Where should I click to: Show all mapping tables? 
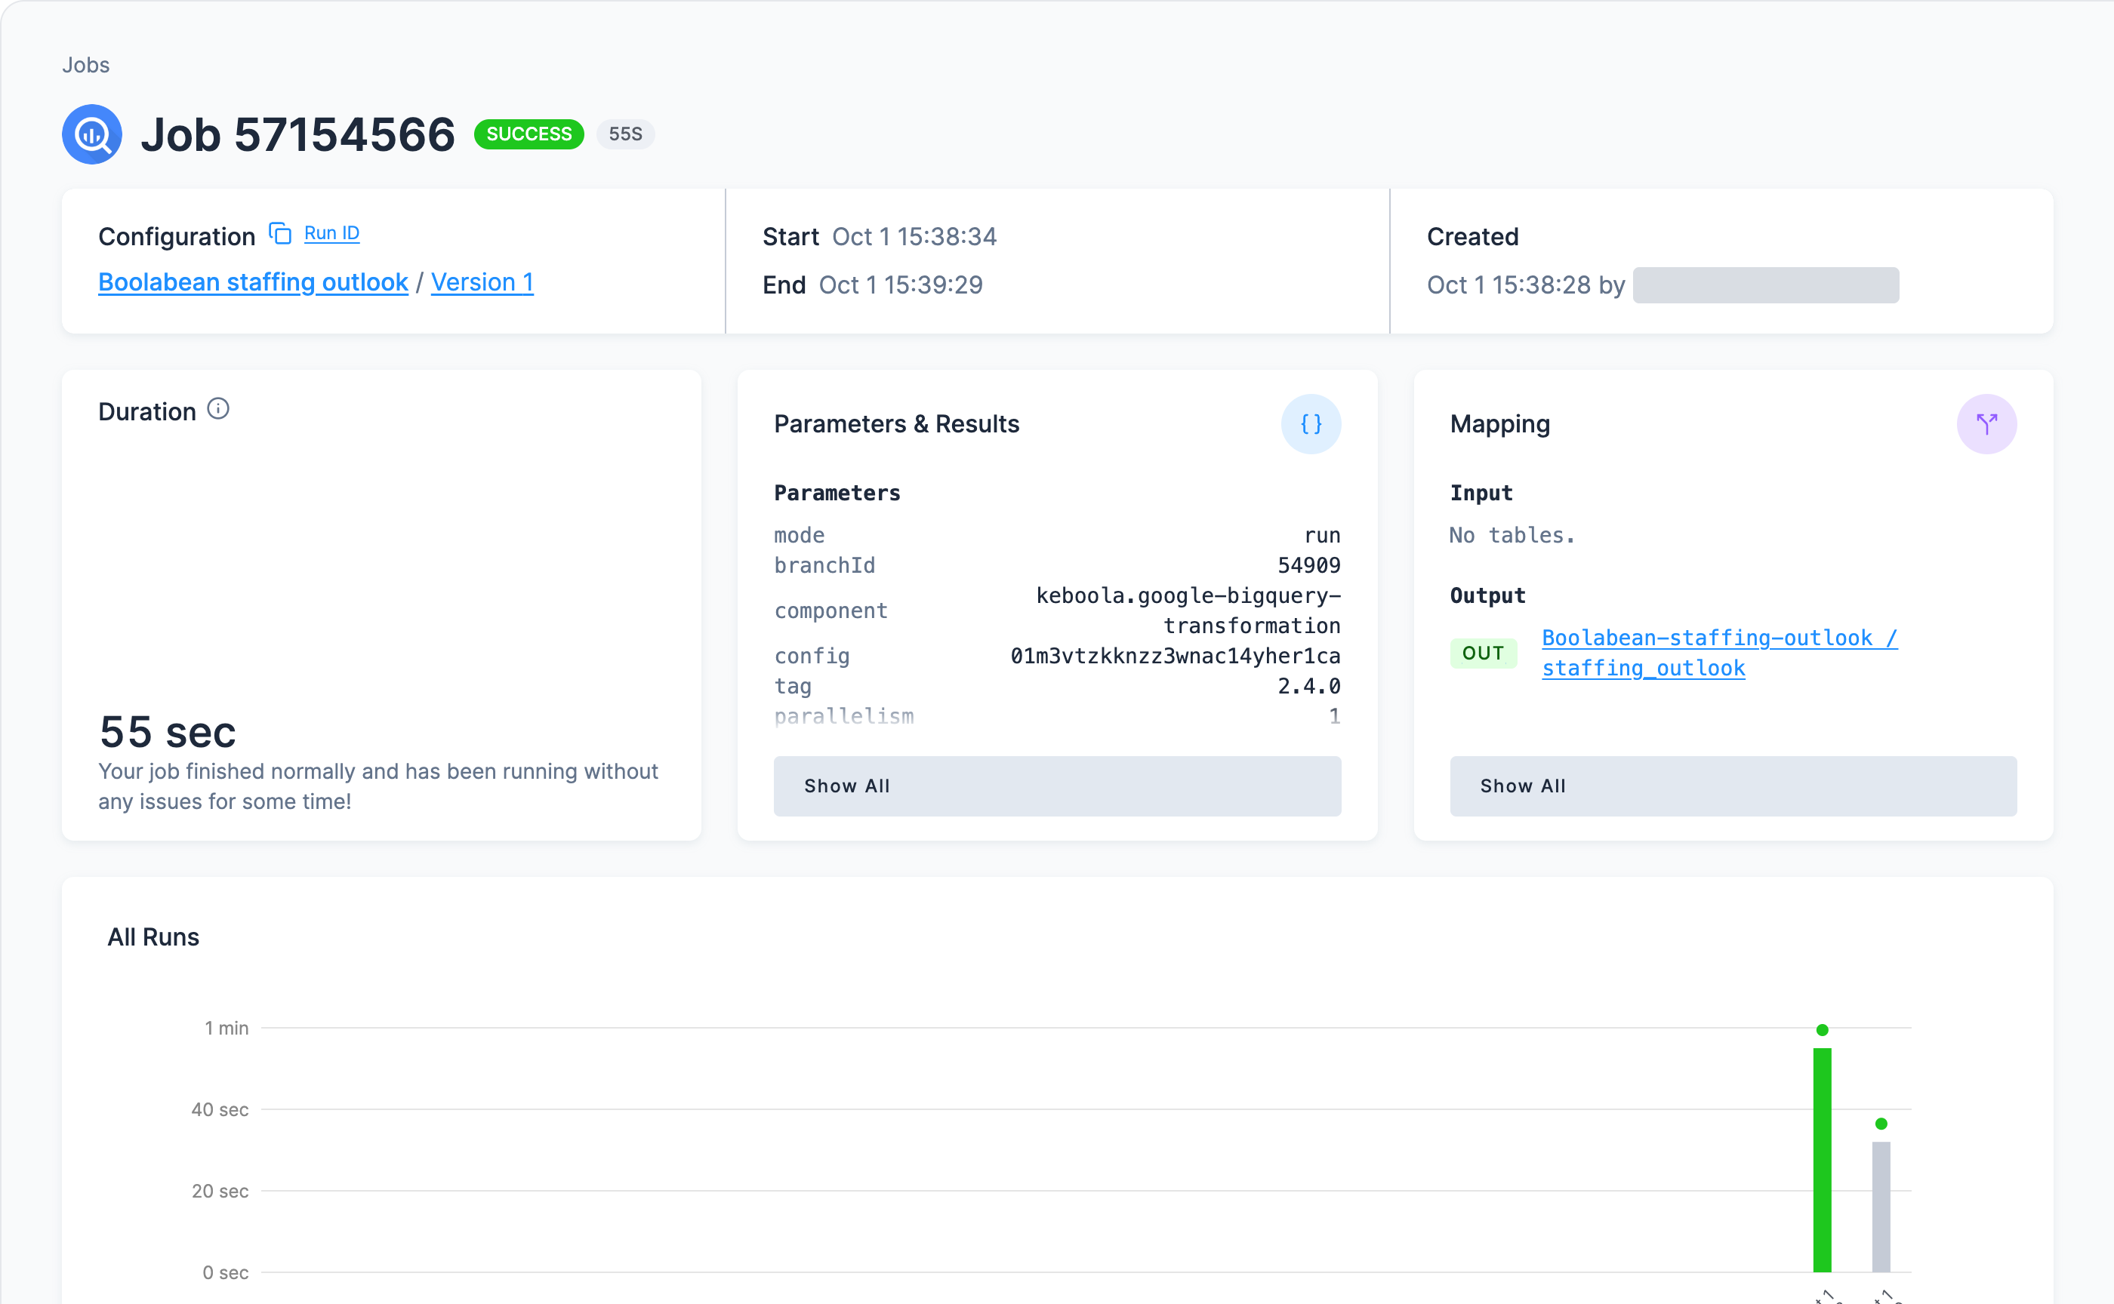click(x=1732, y=786)
